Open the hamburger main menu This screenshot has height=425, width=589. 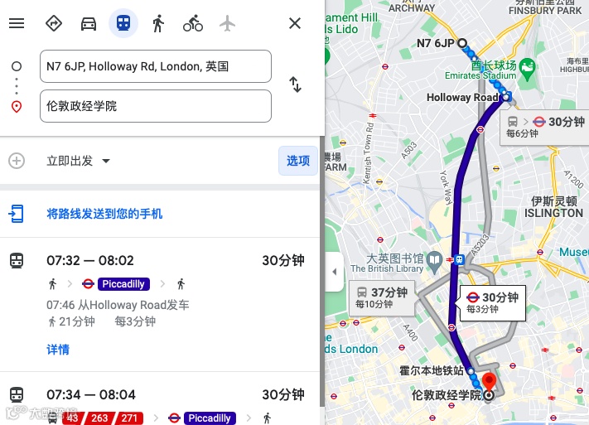[x=17, y=23]
